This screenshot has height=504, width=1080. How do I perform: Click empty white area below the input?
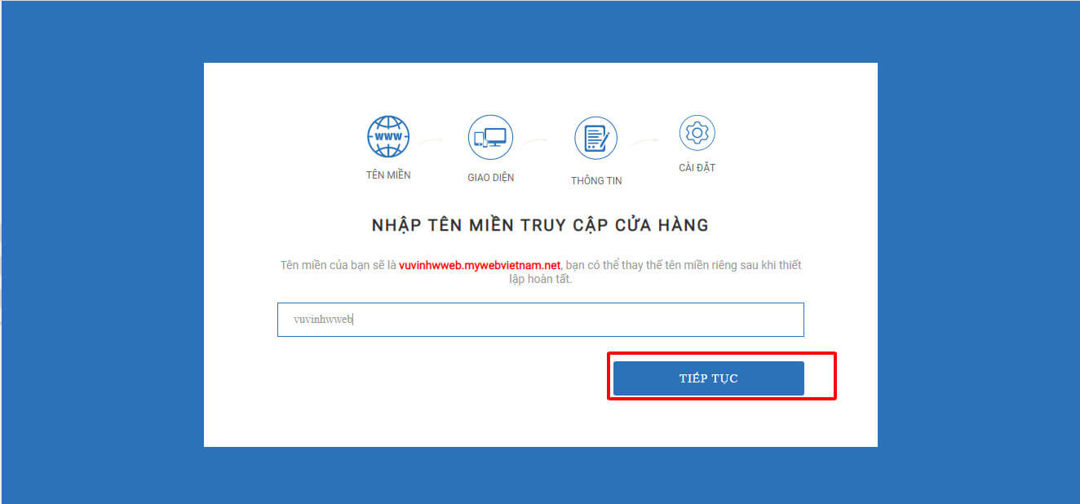pos(408,391)
